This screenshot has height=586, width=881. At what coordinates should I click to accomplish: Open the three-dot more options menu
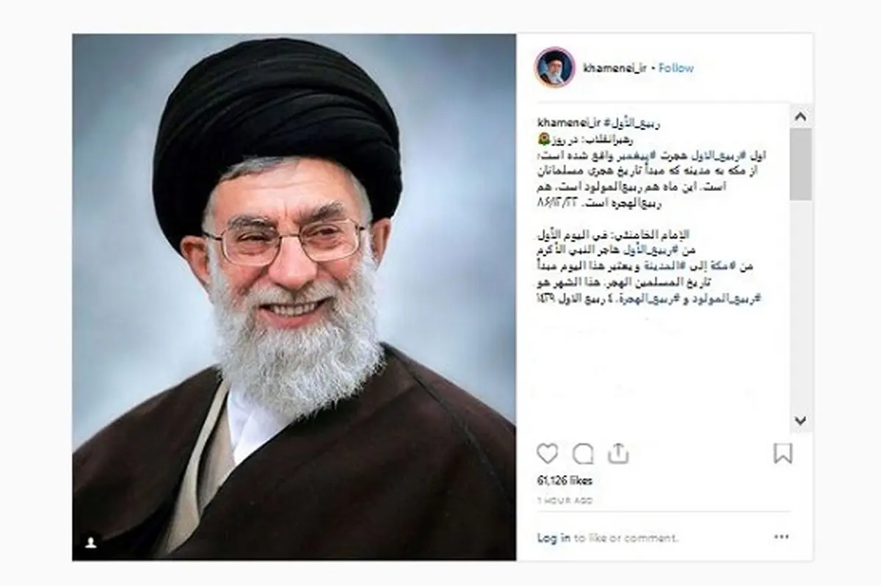pyautogui.click(x=783, y=538)
